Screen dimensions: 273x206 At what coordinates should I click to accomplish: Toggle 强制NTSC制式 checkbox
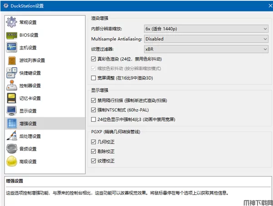click(x=94, y=110)
